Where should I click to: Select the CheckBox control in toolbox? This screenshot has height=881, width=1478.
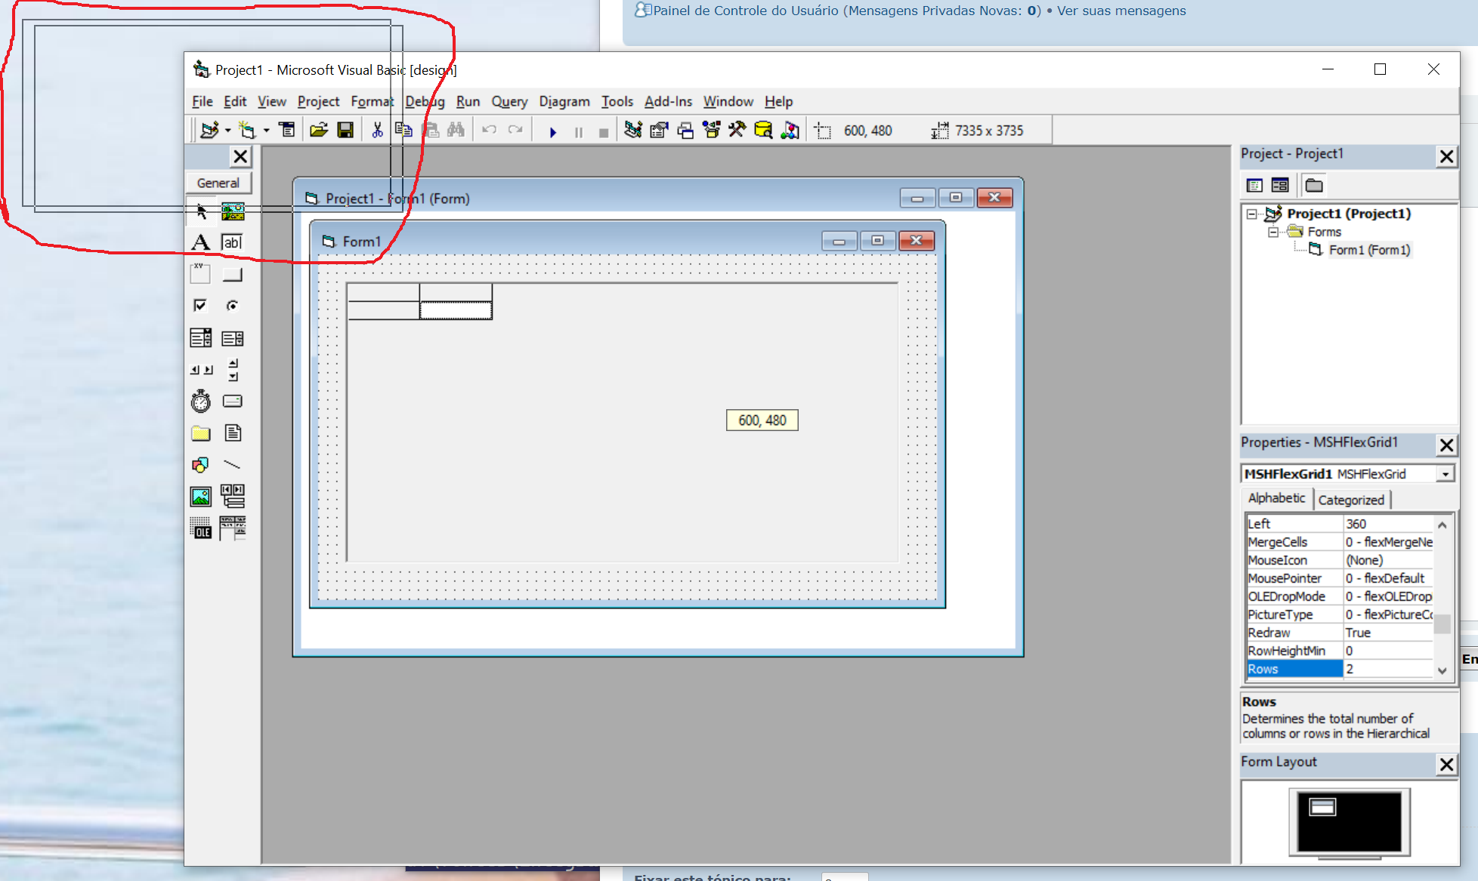pos(200,305)
